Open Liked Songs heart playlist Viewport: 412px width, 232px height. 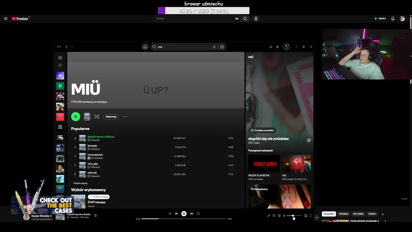[x=60, y=76]
